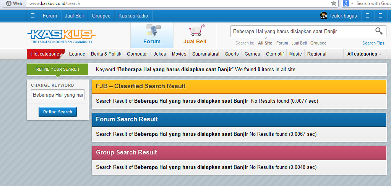Select All Site search scope
This screenshot has height=186, width=391.
click(x=265, y=43)
